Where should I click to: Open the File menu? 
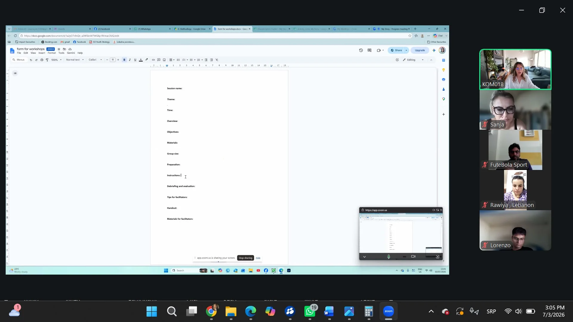(x=19, y=53)
